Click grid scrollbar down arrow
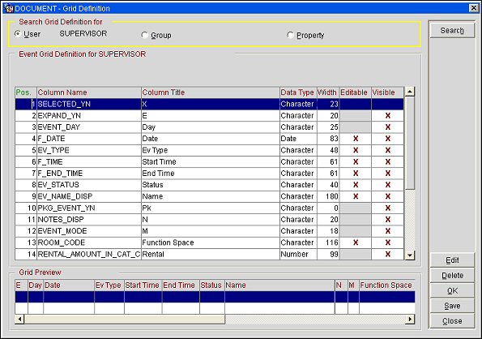 (x=410, y=255)
